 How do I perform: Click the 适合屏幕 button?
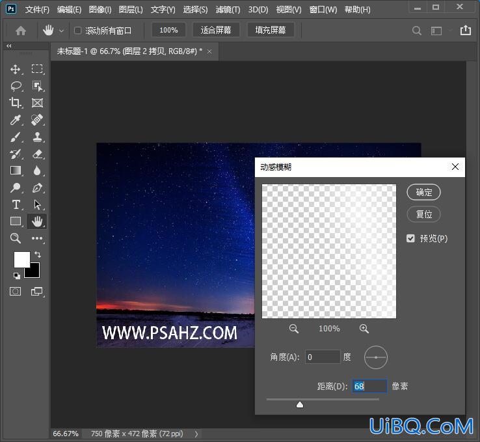point(216,31)
